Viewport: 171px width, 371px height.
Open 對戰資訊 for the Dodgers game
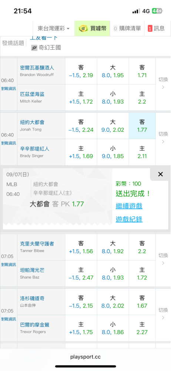pos(9,319)
